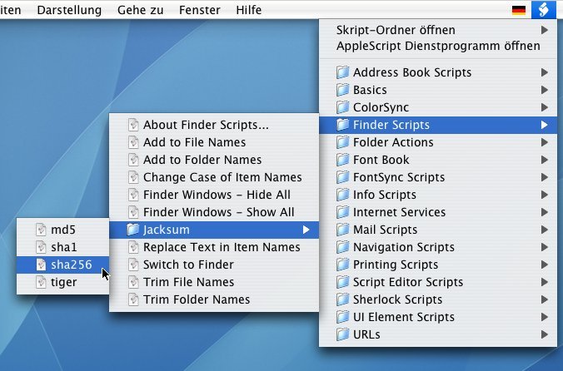Click the folder icon beside UI Element Scripts
Viewport: 563px width, 371px height.
click(342, 317)
